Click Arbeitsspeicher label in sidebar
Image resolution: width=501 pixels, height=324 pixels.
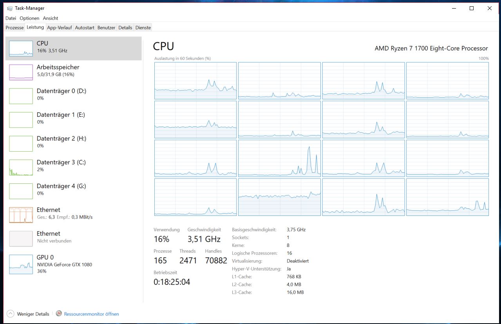58,67
